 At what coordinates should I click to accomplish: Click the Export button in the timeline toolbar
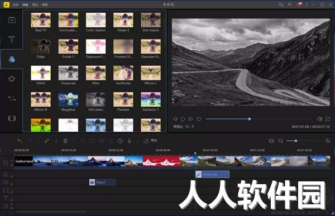[150, 141]
